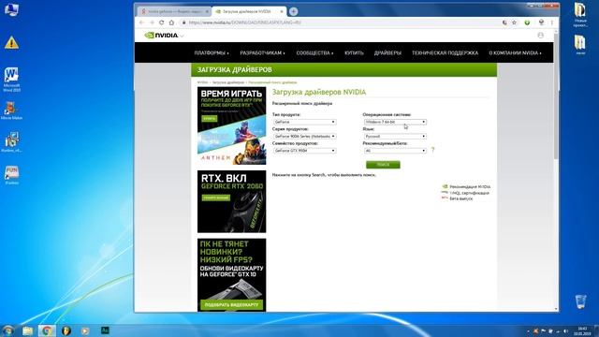Click the 'Рекомендации NVIDIA' legend text
The height and width of the screenshot is (337, 599).
470,187
